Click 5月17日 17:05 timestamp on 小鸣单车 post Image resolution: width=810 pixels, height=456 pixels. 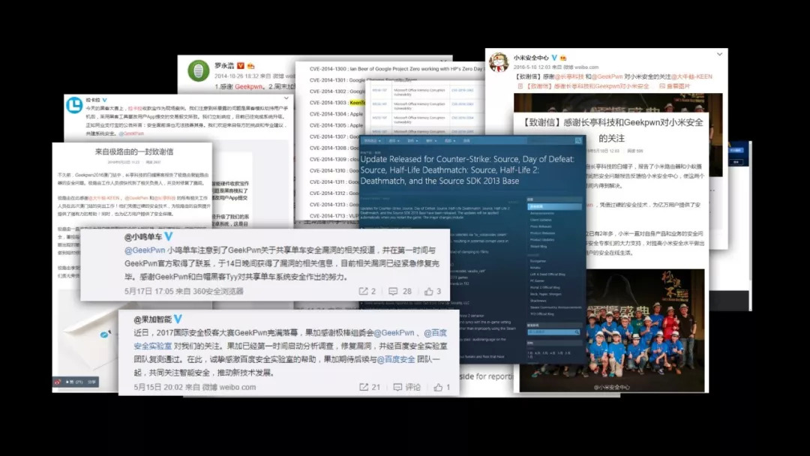pyautogui.click(x=148, y=291)
